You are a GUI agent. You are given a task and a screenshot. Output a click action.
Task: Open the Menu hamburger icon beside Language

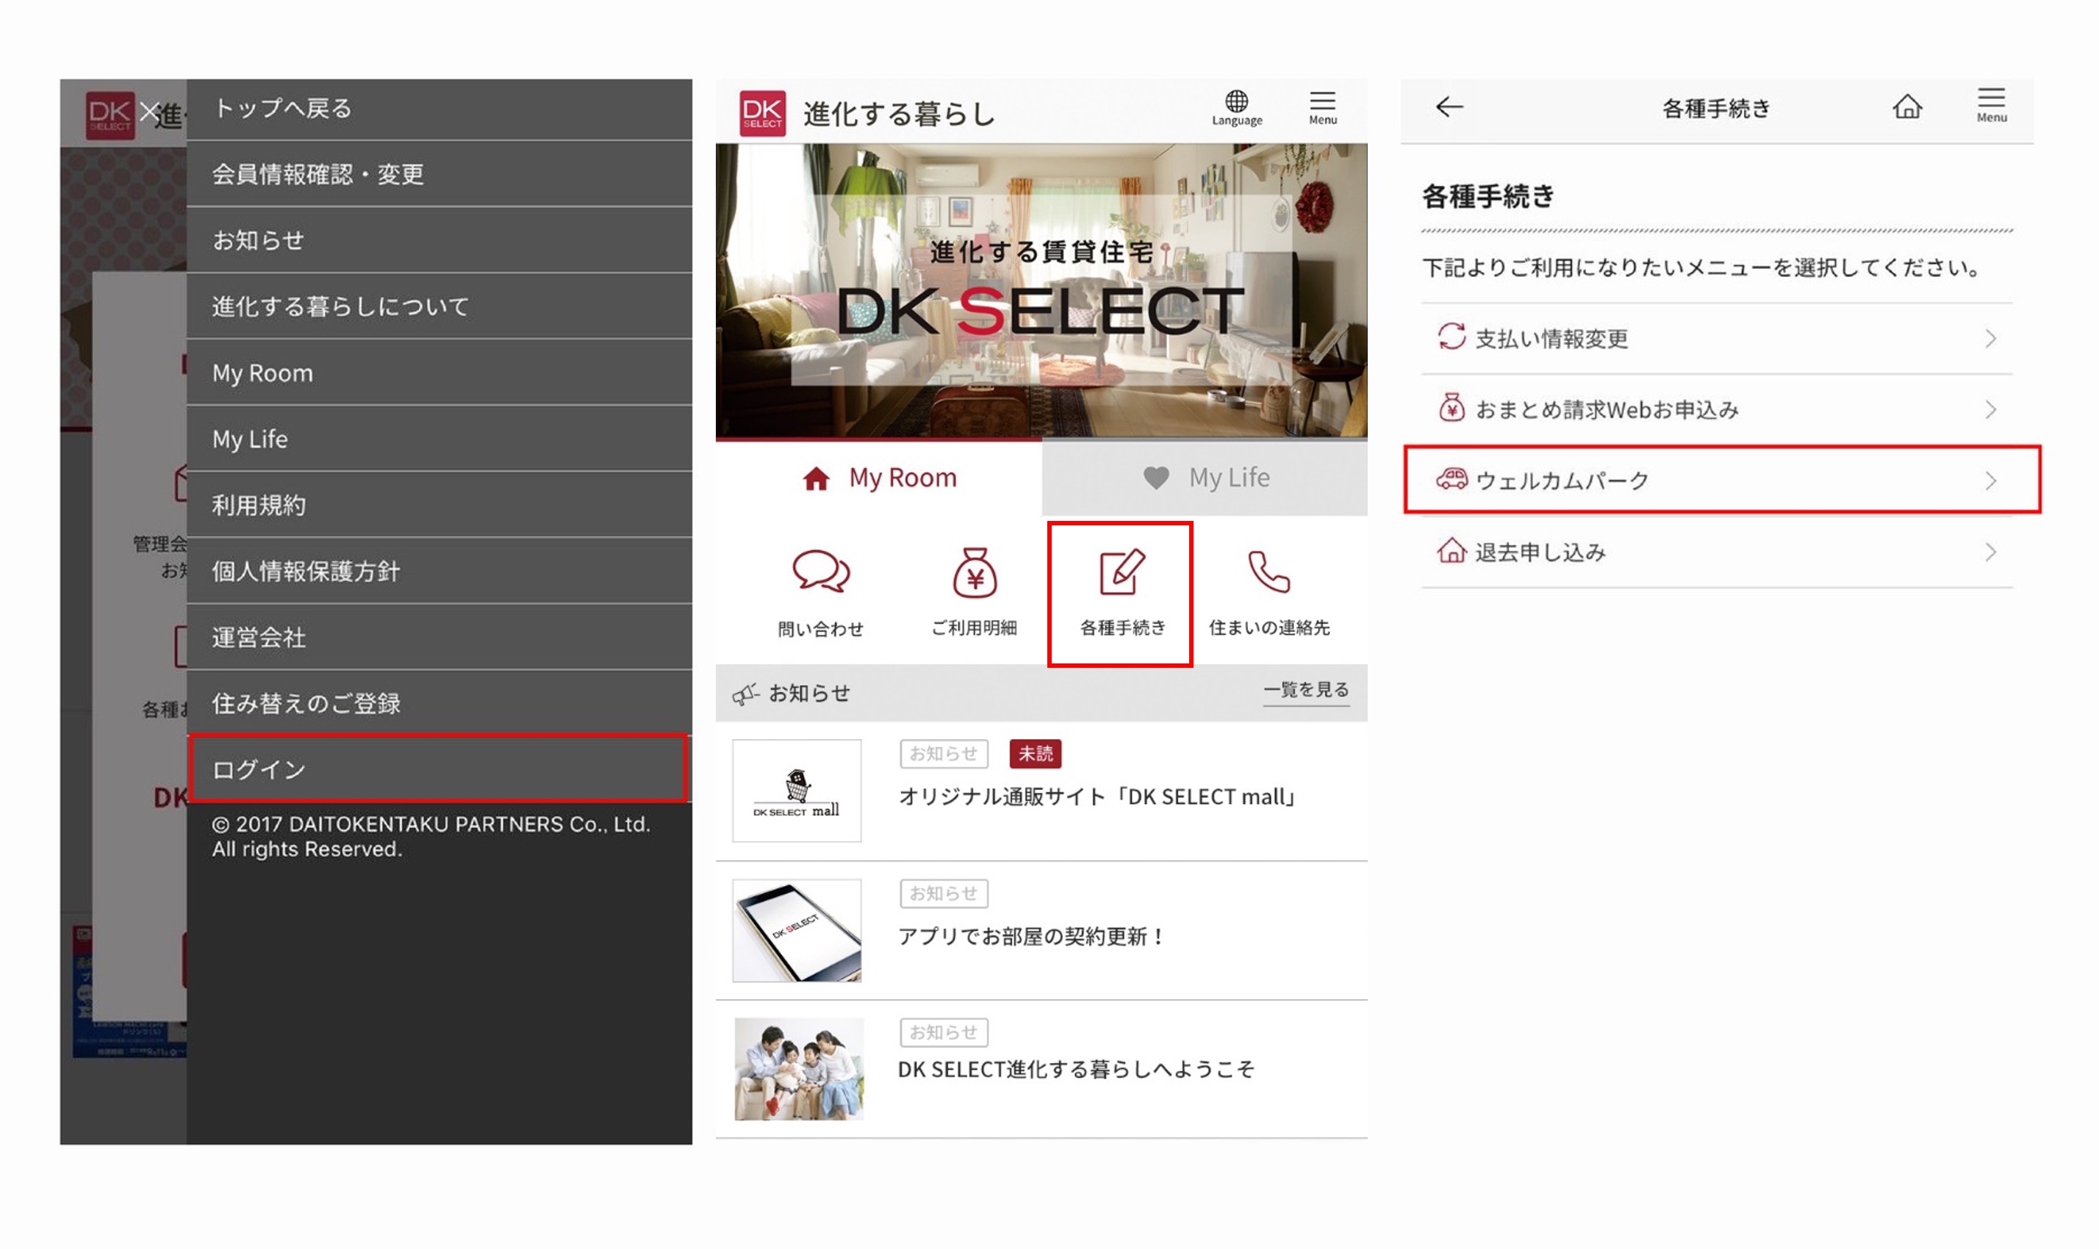pyautogui.click(x=1322, y=108)
